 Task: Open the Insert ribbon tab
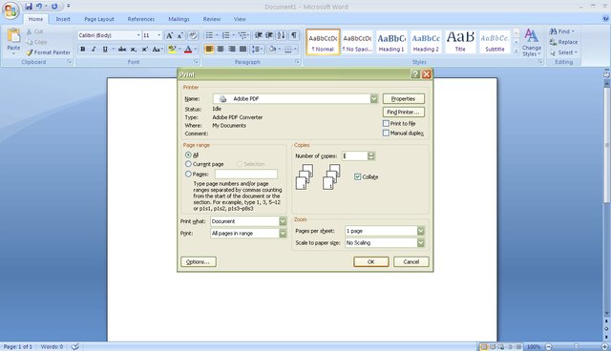click(63, 19)
